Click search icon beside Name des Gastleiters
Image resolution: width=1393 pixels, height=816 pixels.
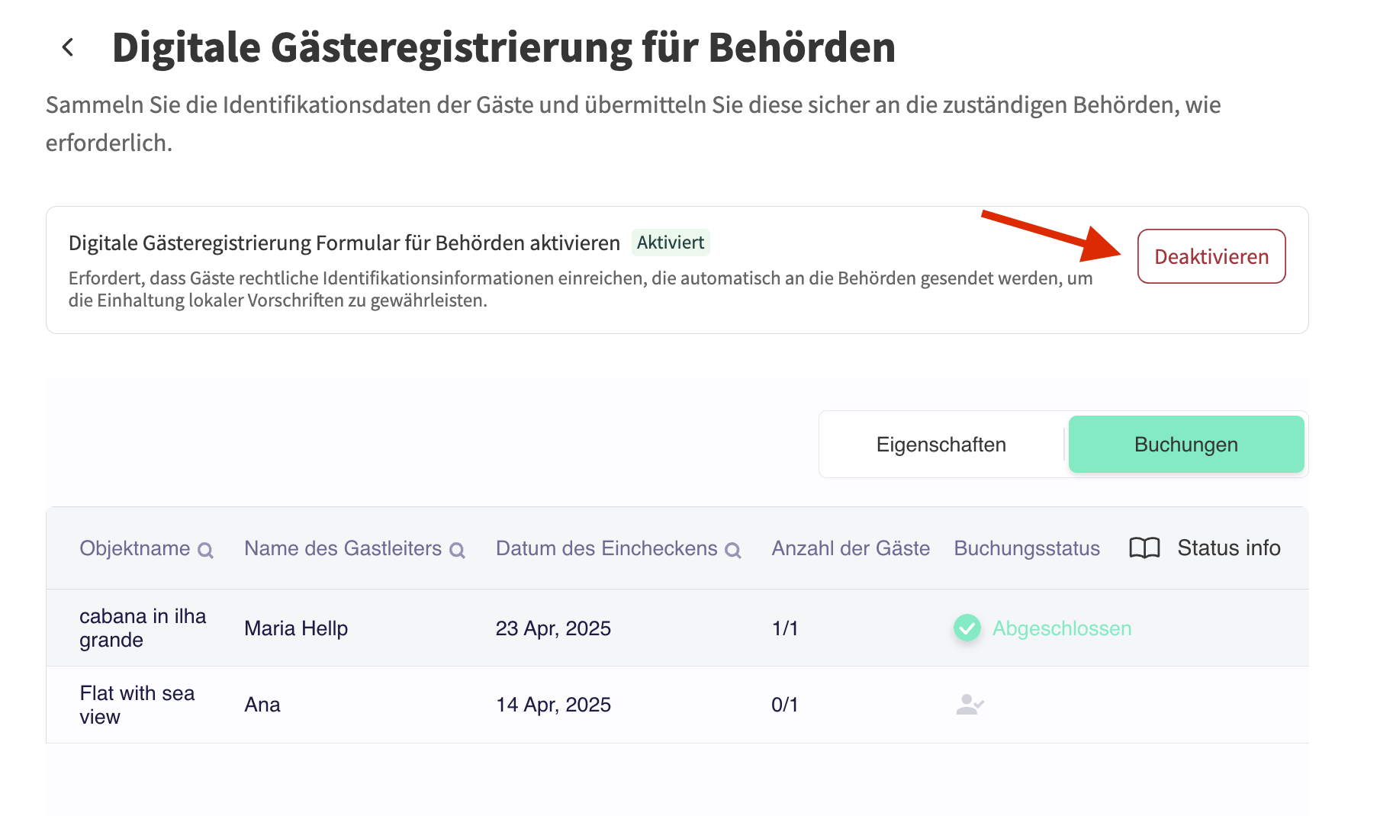click(x=457, y=550)
